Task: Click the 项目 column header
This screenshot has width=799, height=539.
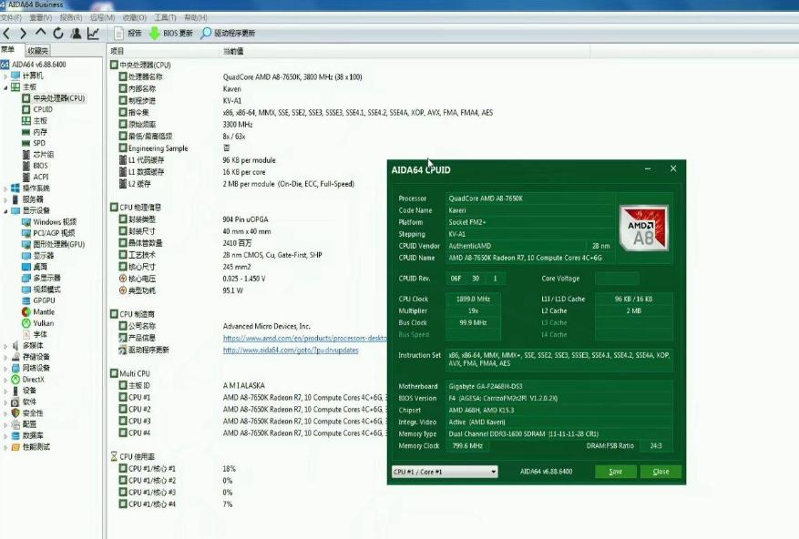Action: click(x=163, y=51)
